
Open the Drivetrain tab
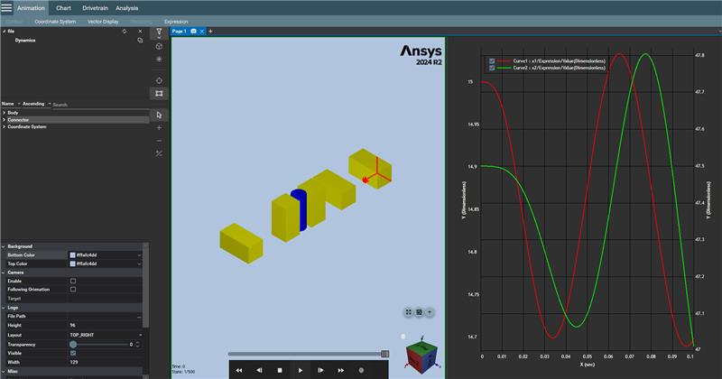(94, 7)
